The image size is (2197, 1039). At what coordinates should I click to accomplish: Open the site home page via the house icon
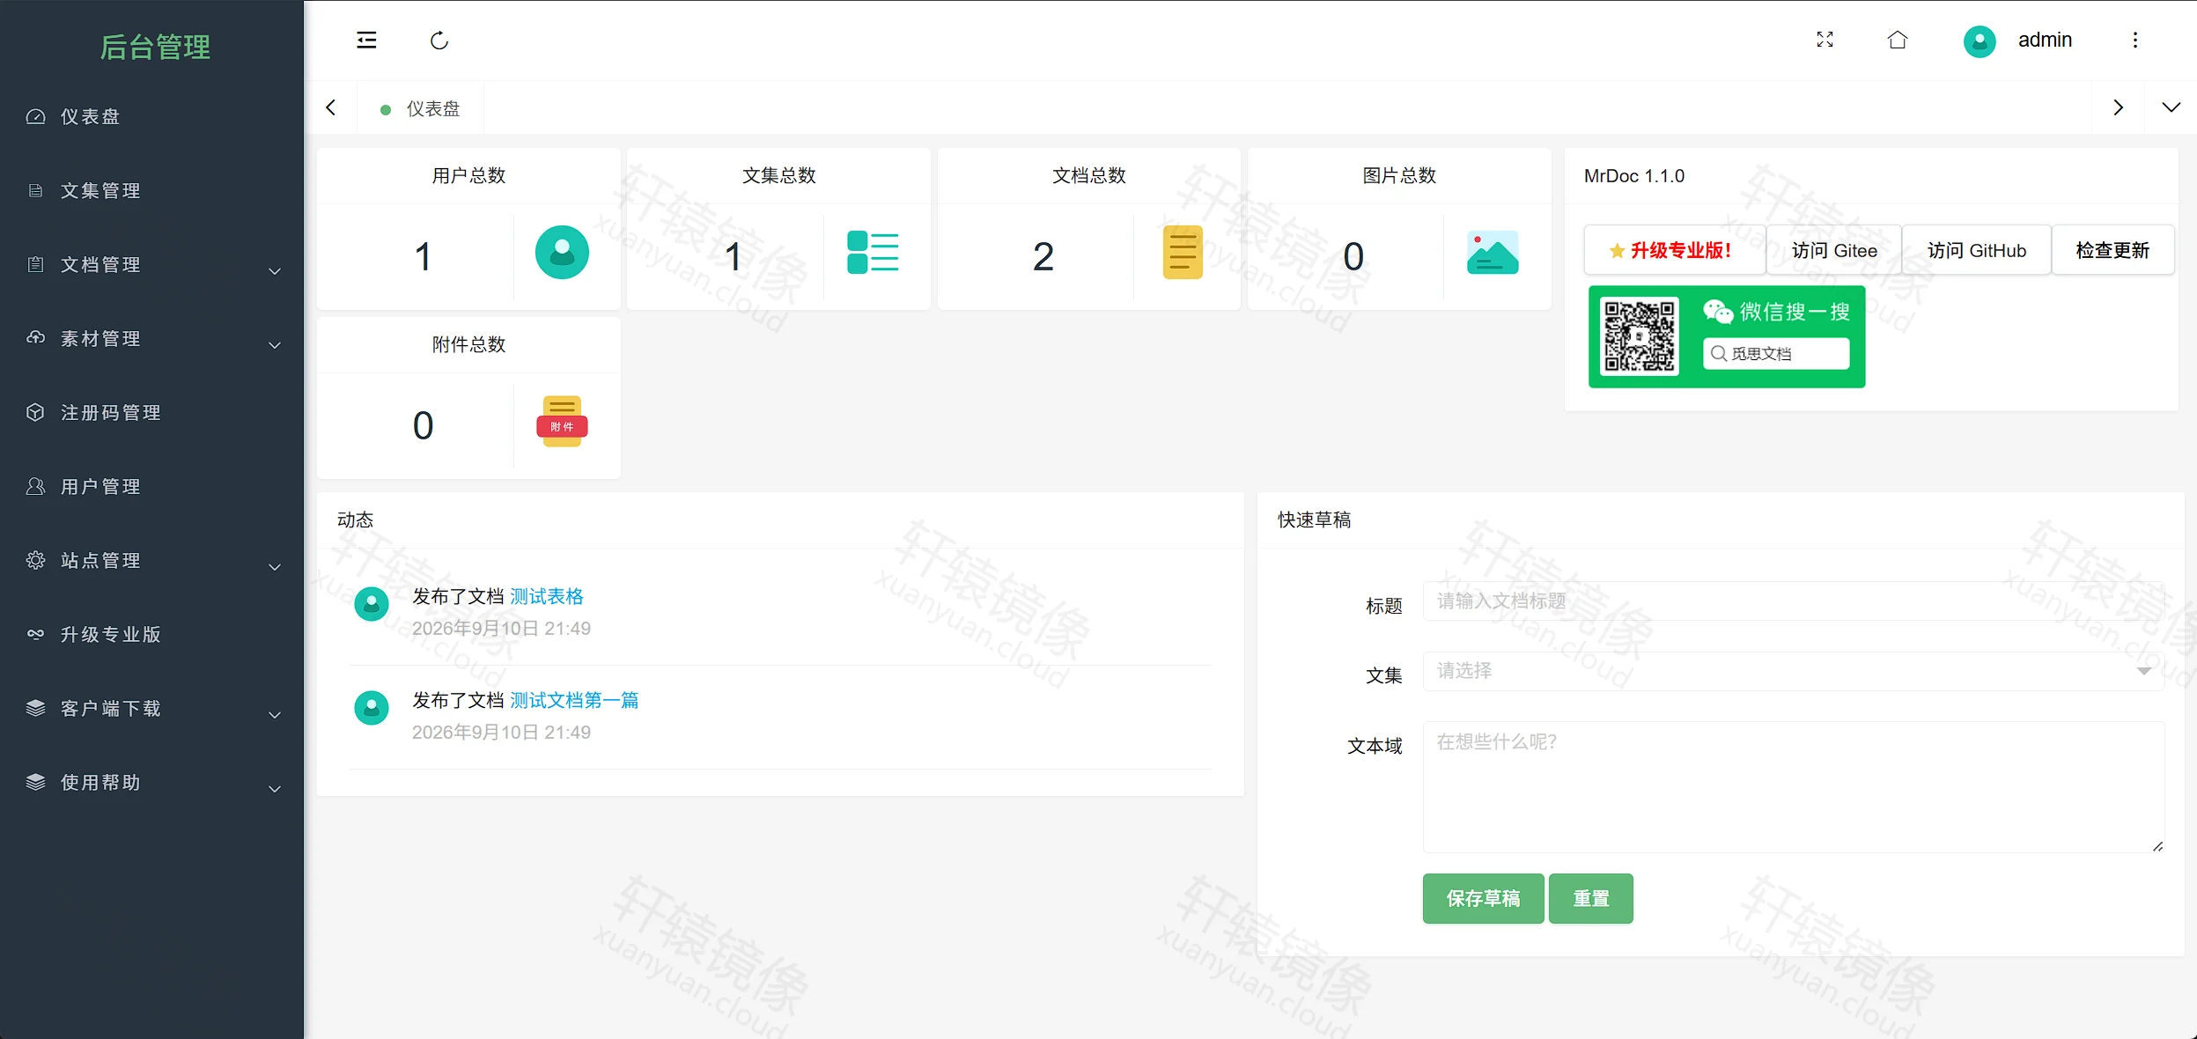(1898, 40)
